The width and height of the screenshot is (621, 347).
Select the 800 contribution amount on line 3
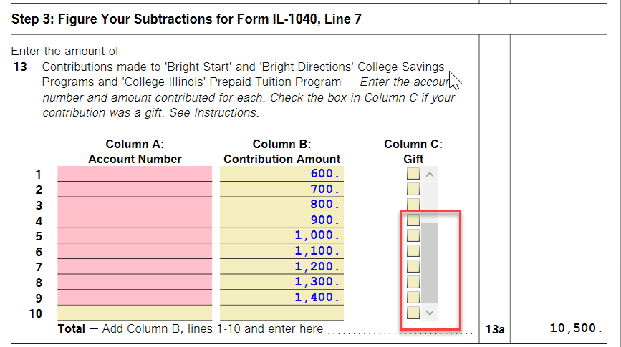281,205
